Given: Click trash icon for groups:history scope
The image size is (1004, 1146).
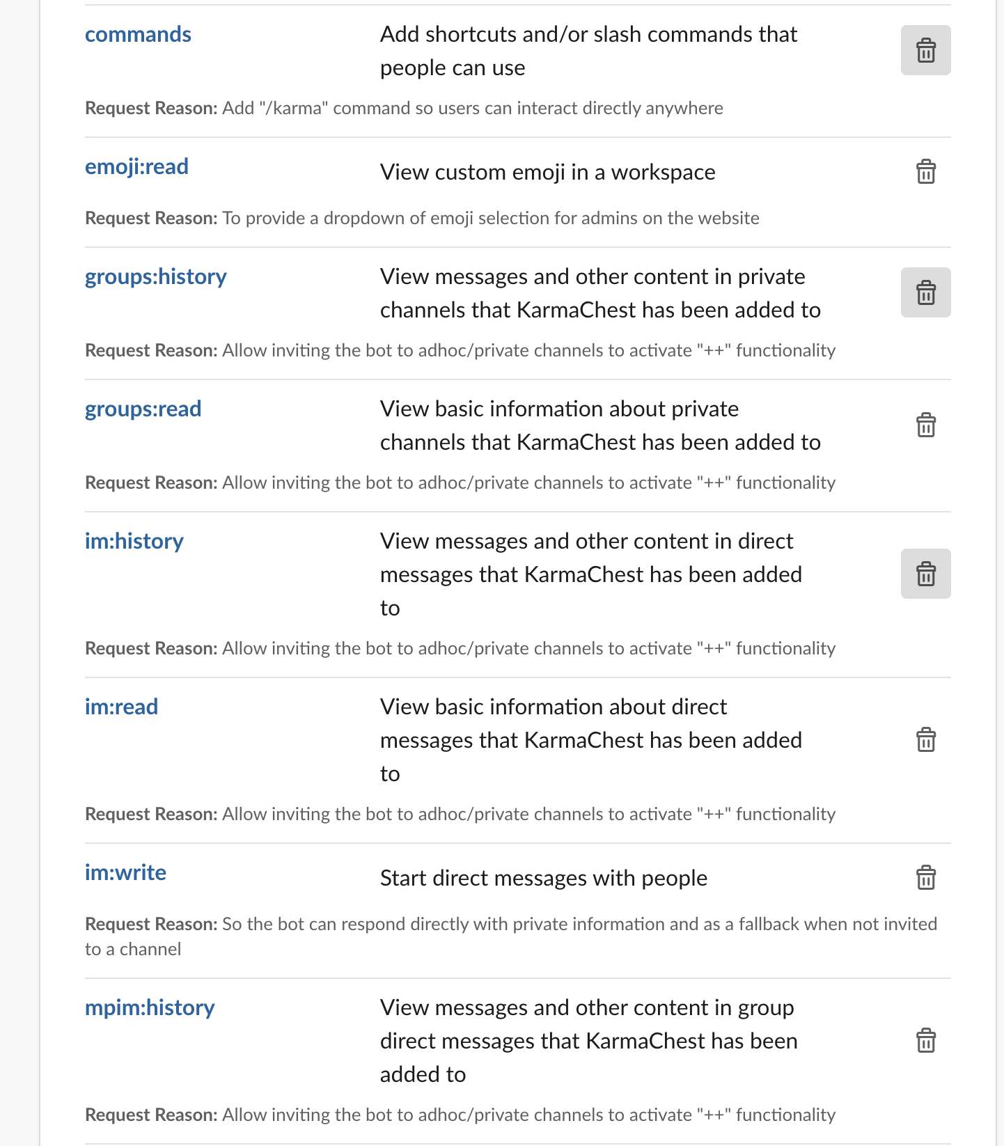Looking at the screenshot, I should (925, 292).
